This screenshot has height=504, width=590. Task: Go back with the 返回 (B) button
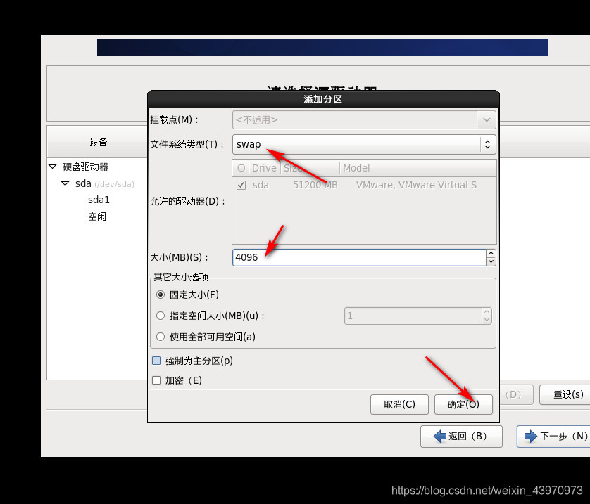(x=461, y=437)
